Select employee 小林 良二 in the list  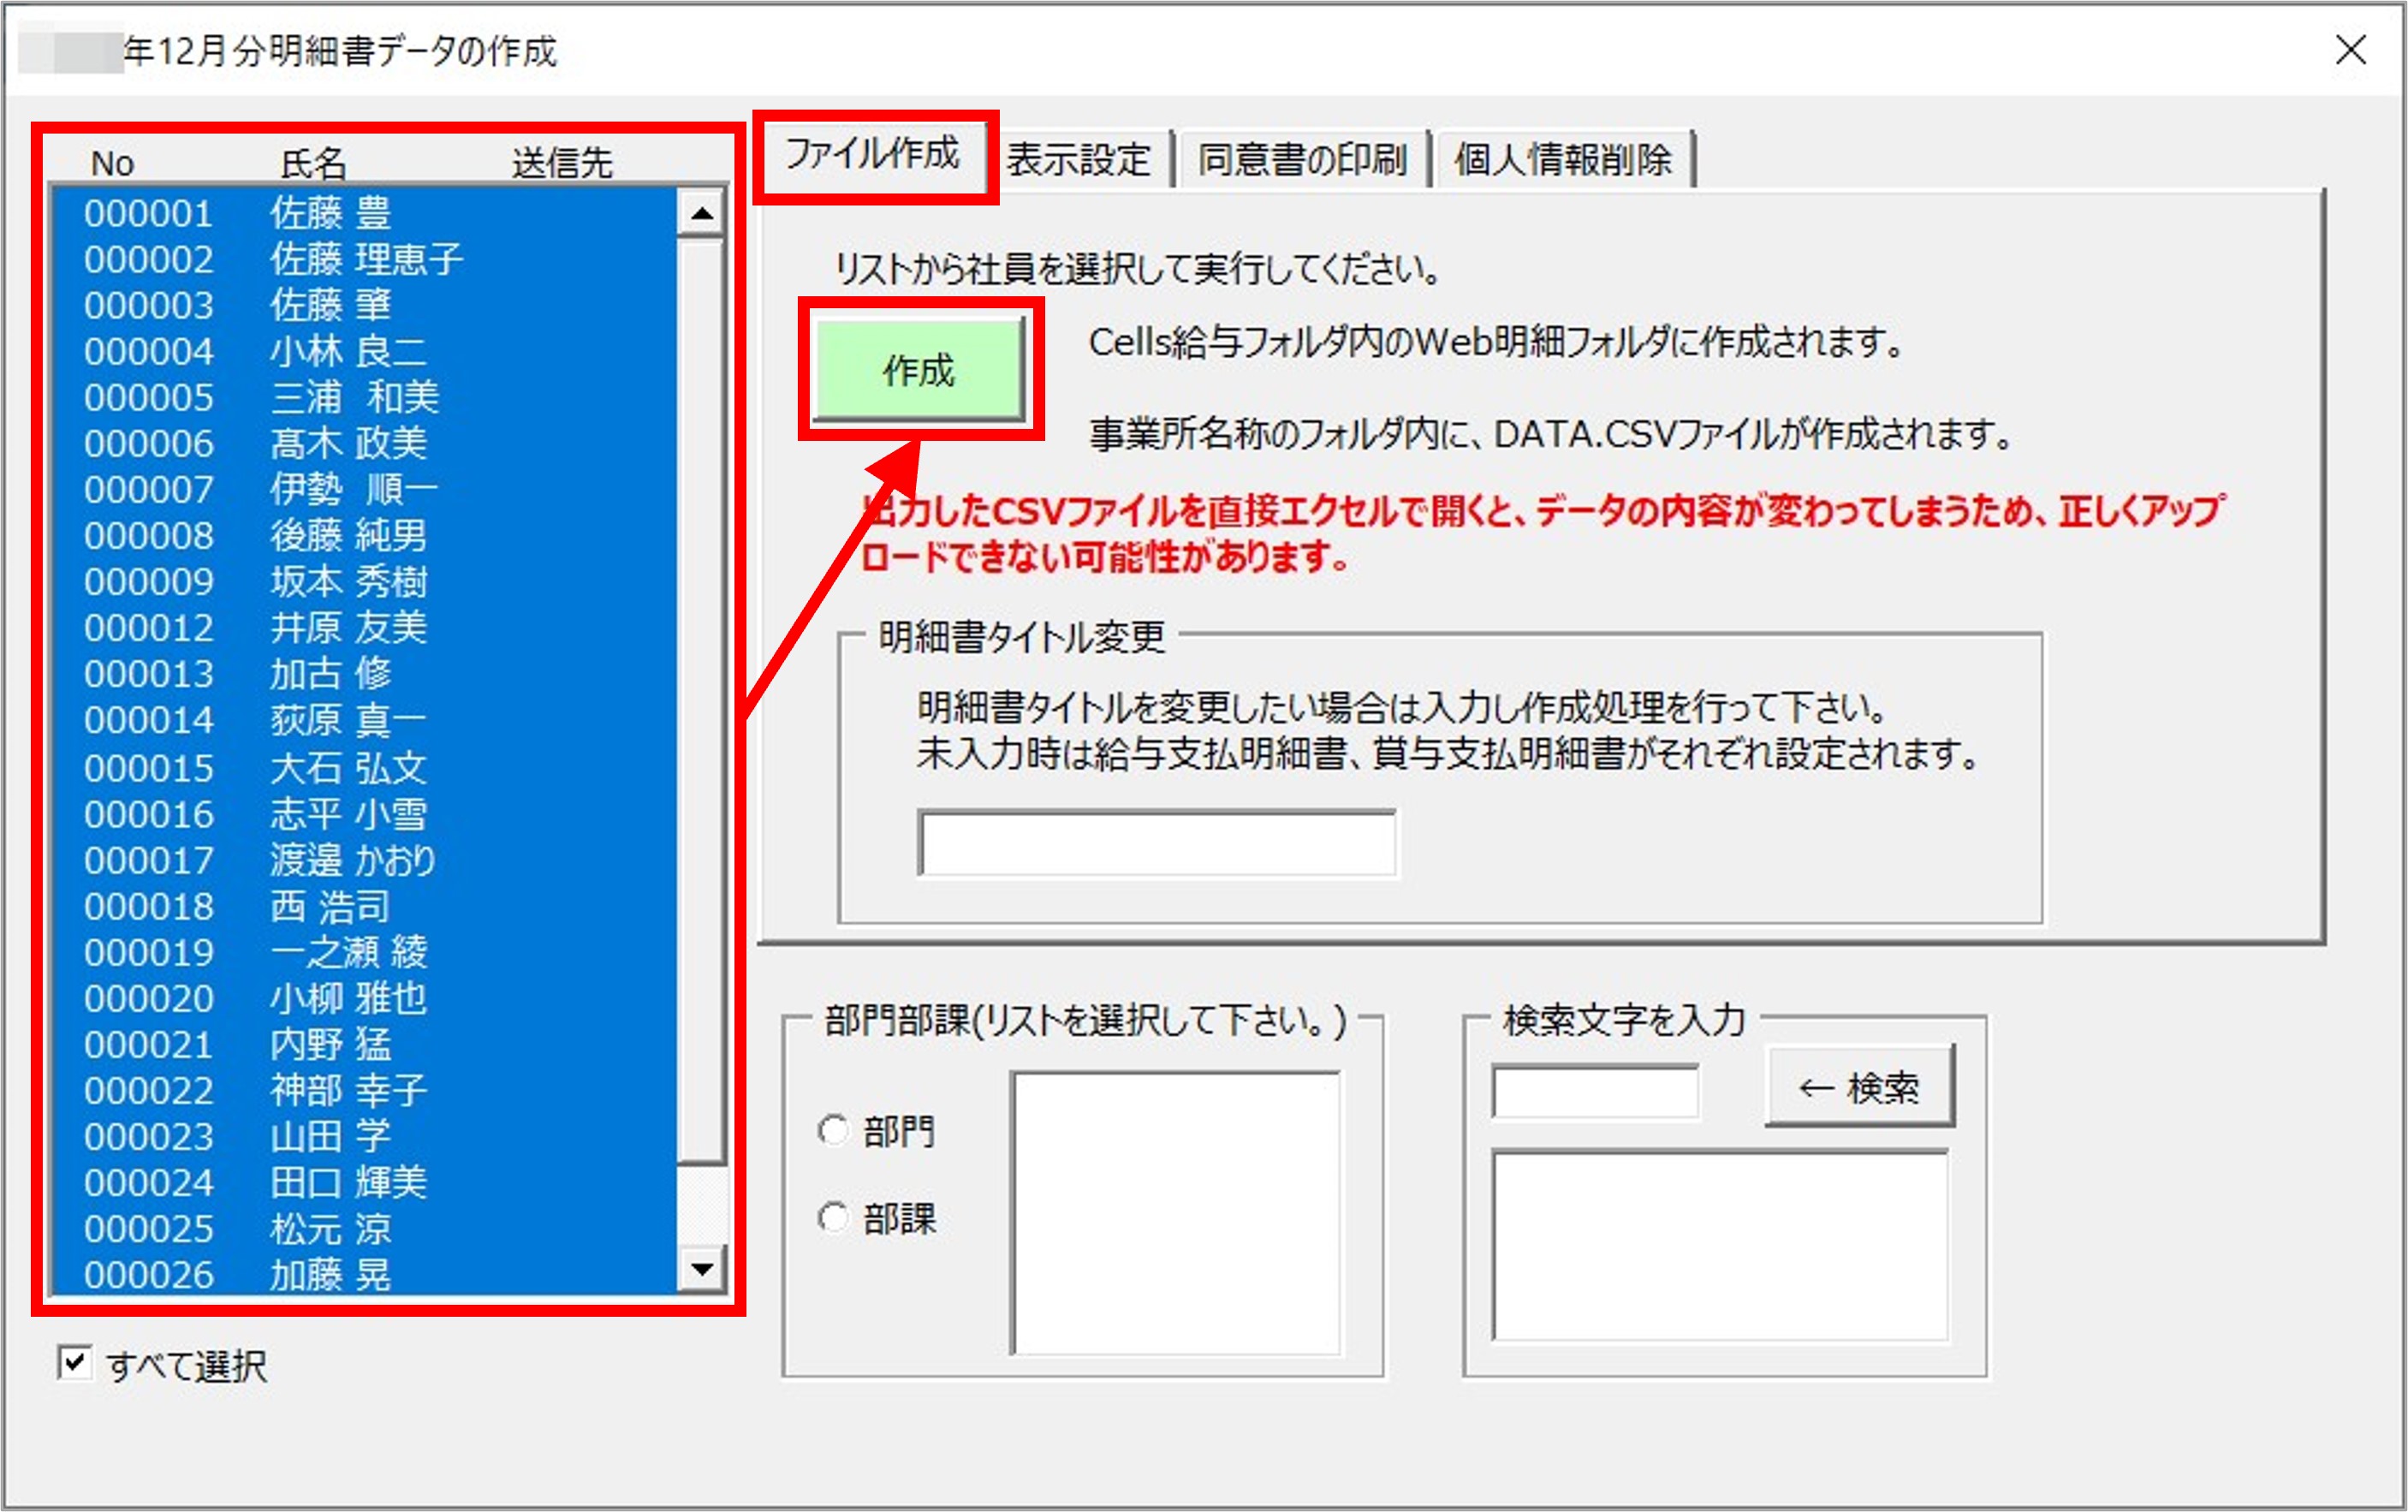click(x=330, y=351)
